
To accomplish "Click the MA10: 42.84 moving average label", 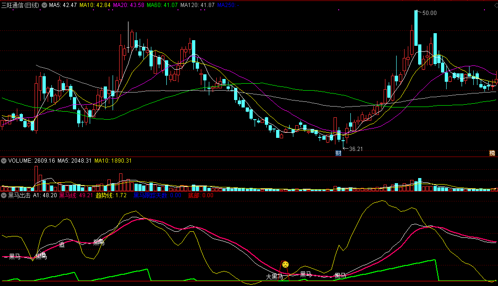I will click(x=95, y=5).
